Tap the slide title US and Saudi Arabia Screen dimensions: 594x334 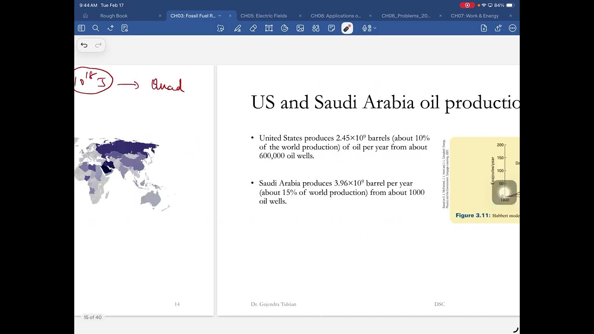[x=385, y=103]
